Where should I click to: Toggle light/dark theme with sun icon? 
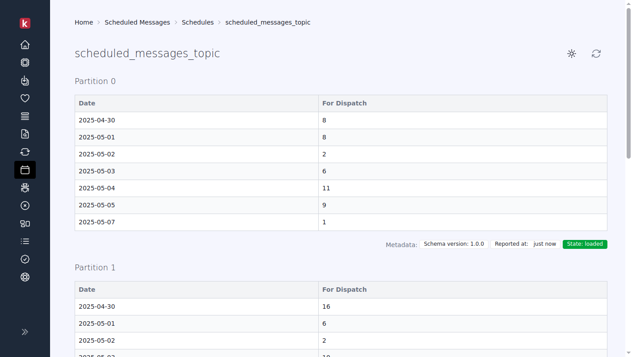pos(571,54)
